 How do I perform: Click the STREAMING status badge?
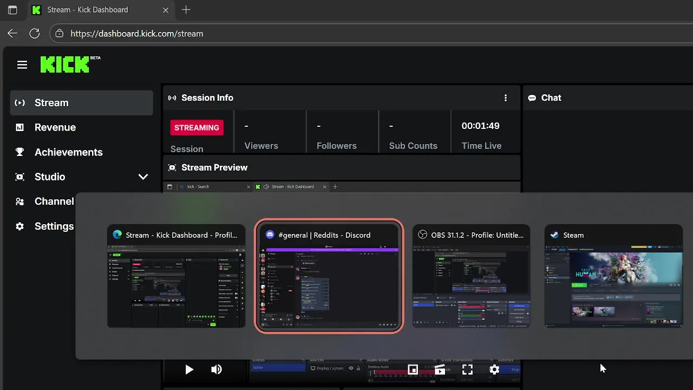197,128
